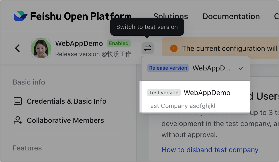The width and height of the screenshot is (279, 162).
Task: Click the Release version blue tag
Action: [168, 68]
